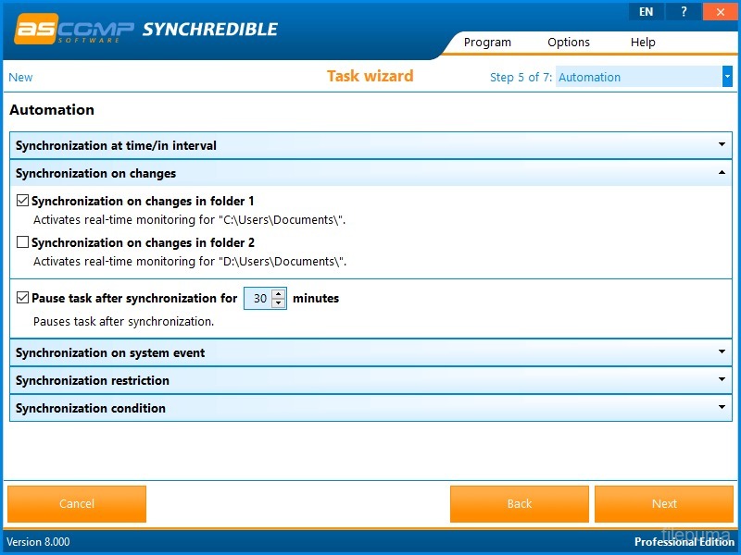The width and height of the screenshot is (741, 555).
Task: Open the Help menu
Action: coord(643,42)
